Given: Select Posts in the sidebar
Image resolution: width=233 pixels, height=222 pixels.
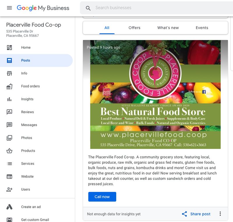Looking at the screenshot, I should (26, 60).
